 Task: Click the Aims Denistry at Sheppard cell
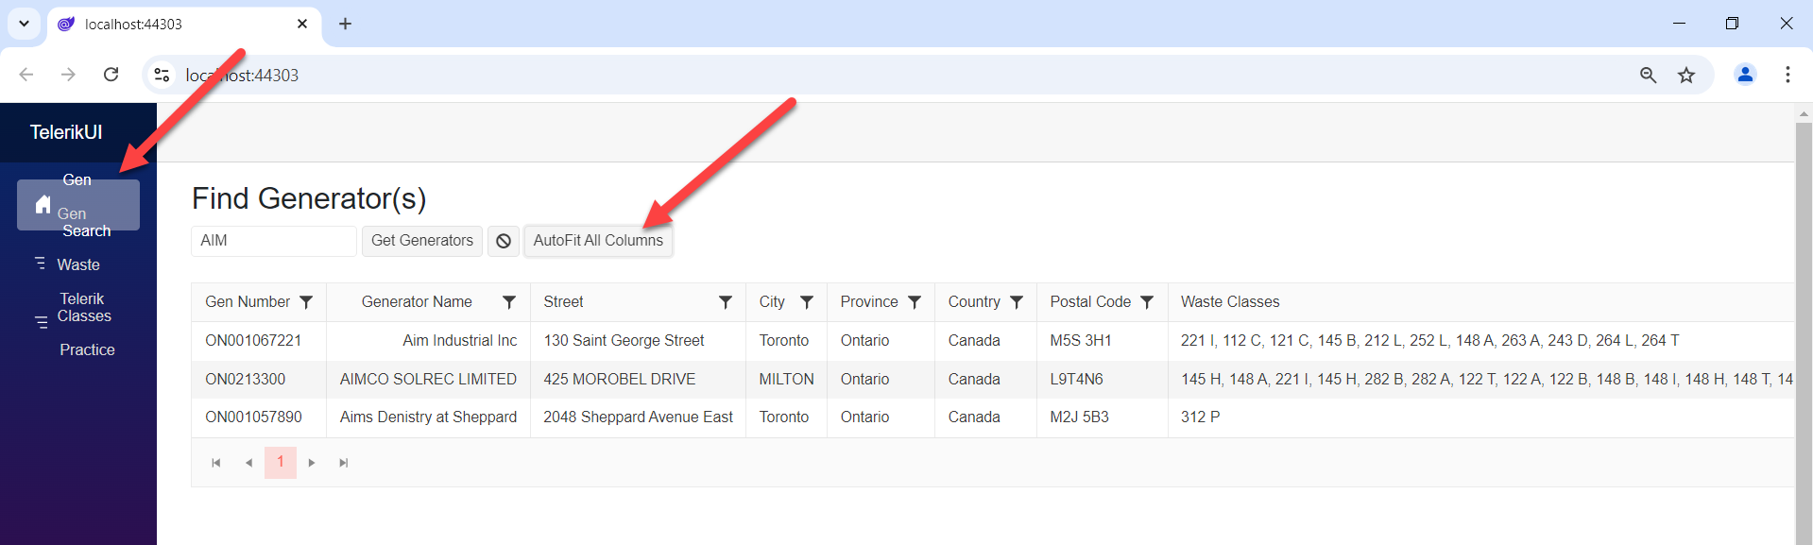[429, 417]
